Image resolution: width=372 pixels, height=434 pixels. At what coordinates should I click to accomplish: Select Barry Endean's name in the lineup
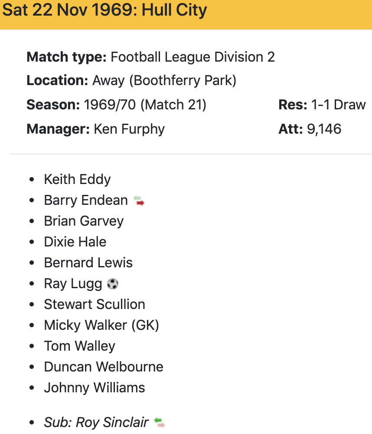(86, 200)
